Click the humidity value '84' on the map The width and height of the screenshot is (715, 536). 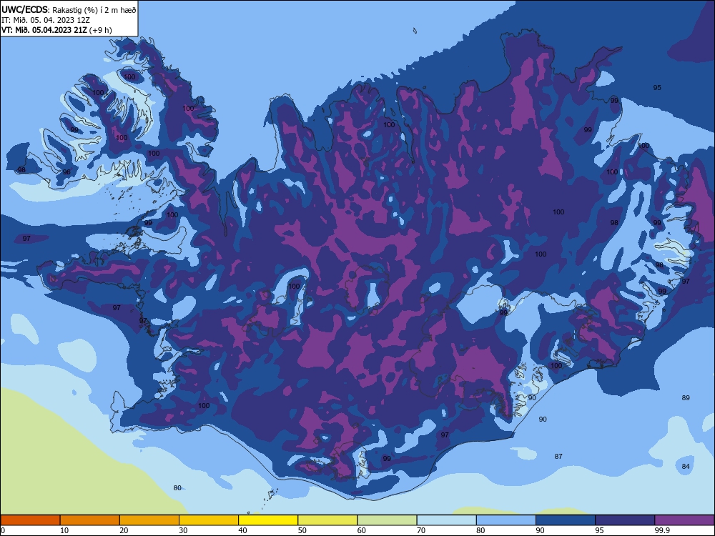tap(686, 466)
